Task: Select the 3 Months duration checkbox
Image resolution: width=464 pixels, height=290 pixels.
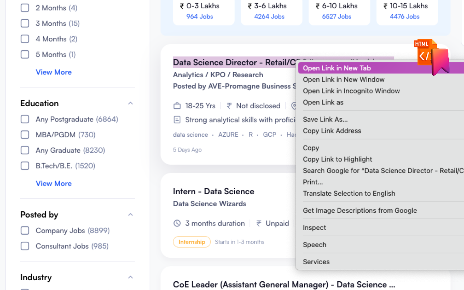Action: [25, 24]
